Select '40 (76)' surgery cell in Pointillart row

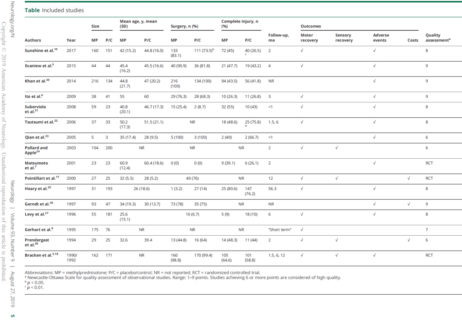(192, 178)
